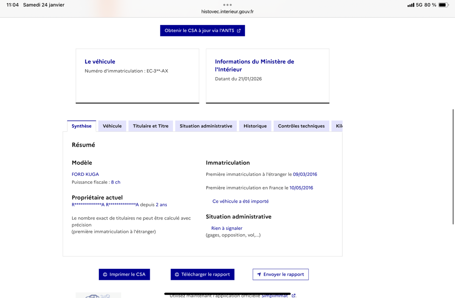Click Rien à signaler status text

click(227, 228)
